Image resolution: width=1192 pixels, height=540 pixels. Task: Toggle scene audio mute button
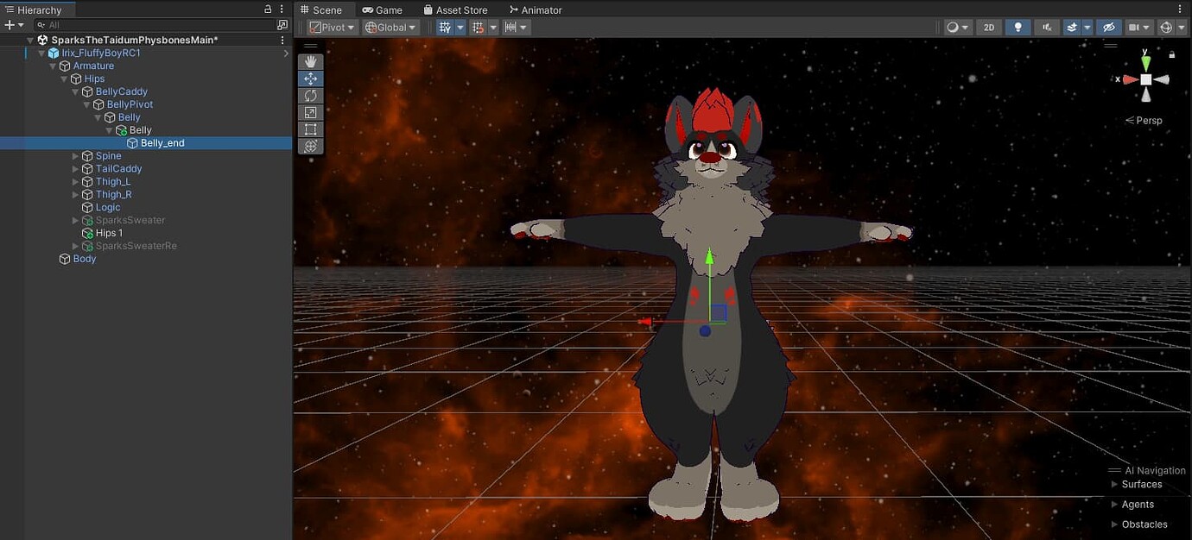point(1047,28)
